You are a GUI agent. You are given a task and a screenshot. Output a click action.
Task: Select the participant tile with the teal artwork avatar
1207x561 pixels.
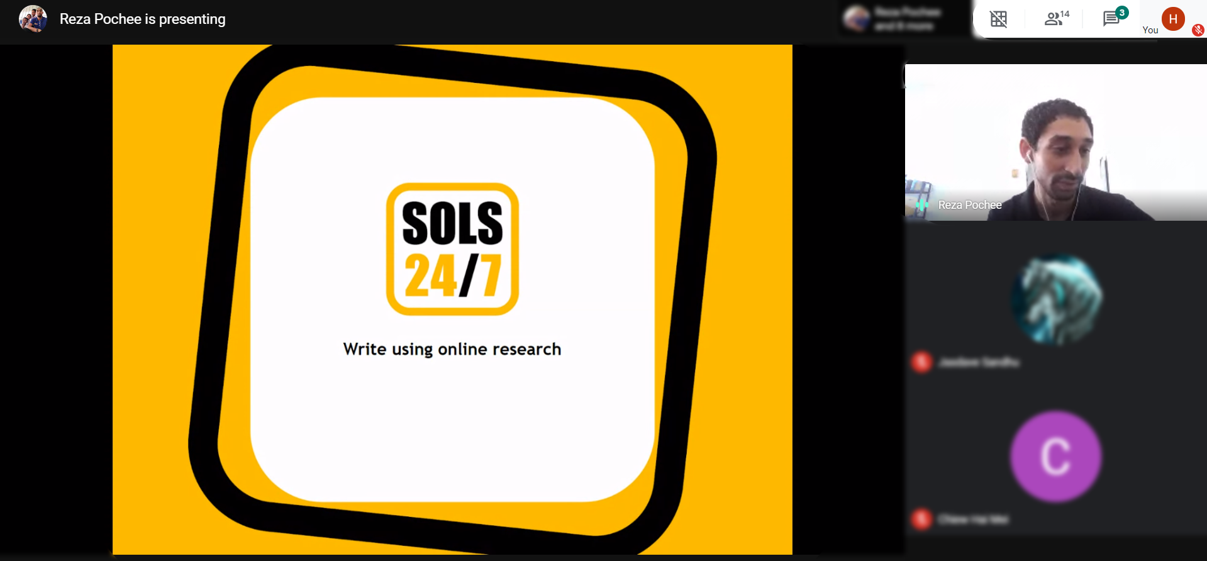1055,299
